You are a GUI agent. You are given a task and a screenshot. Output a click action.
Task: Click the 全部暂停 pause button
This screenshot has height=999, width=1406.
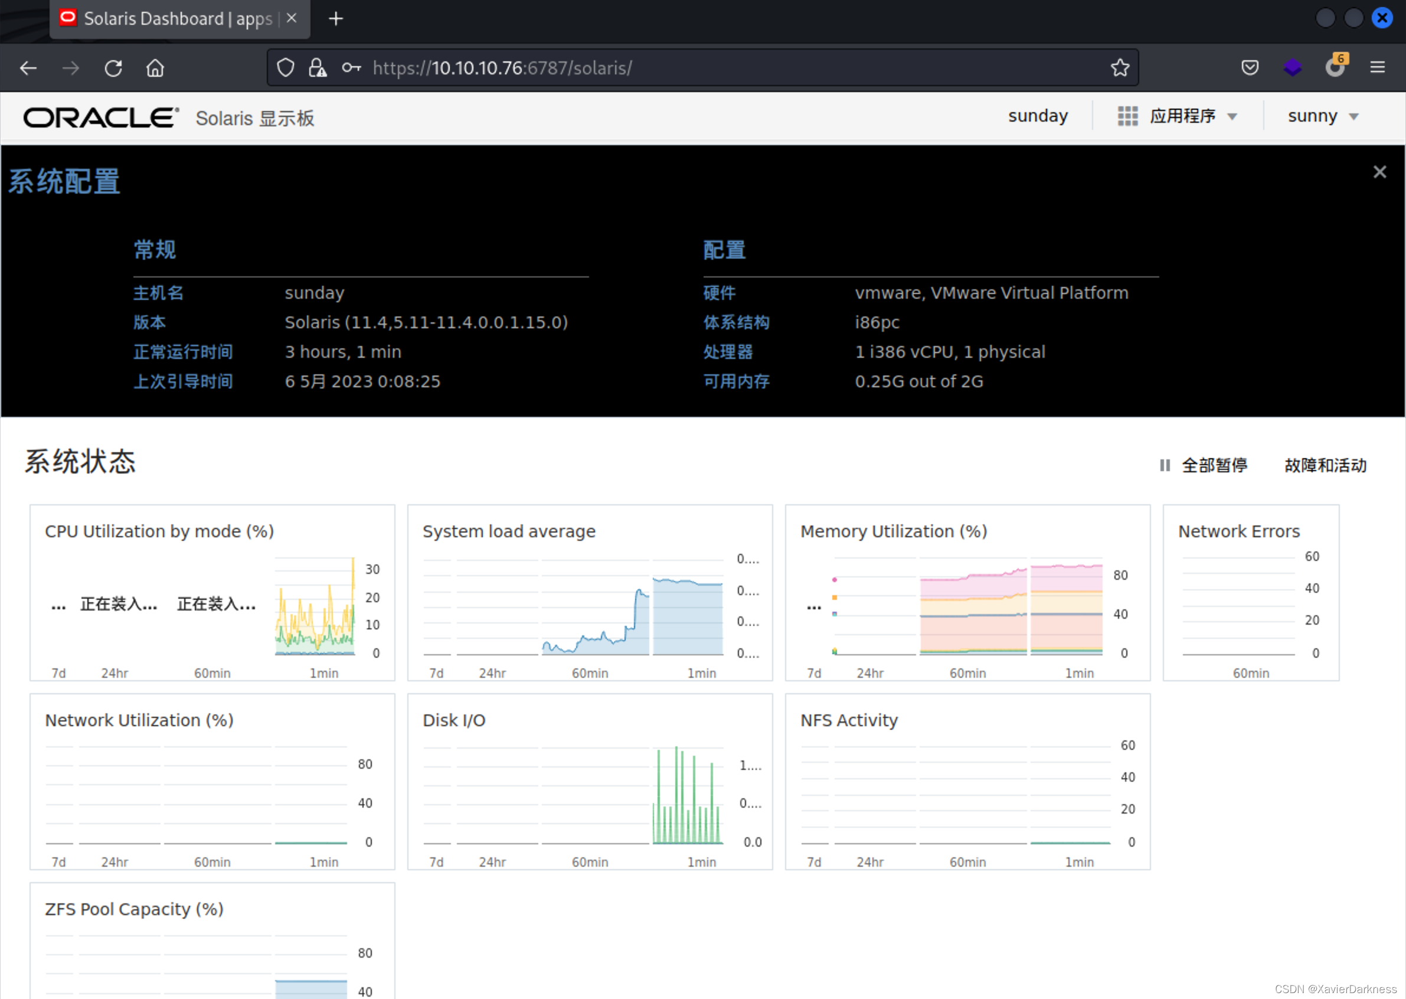tap(1203, 466)
